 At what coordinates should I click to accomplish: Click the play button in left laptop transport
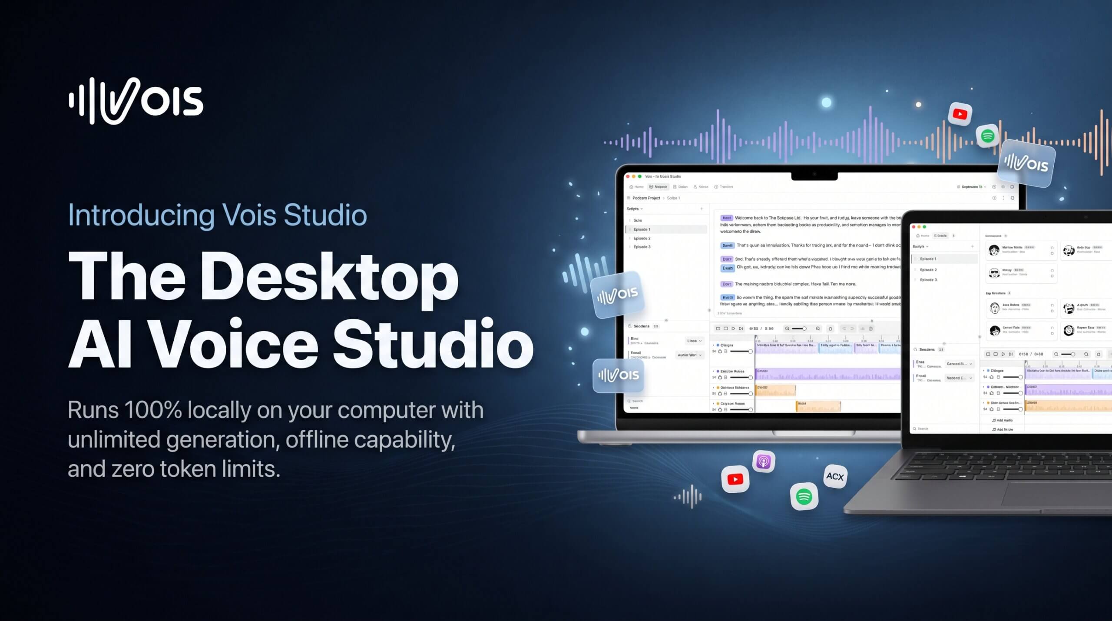click(733, 329)
